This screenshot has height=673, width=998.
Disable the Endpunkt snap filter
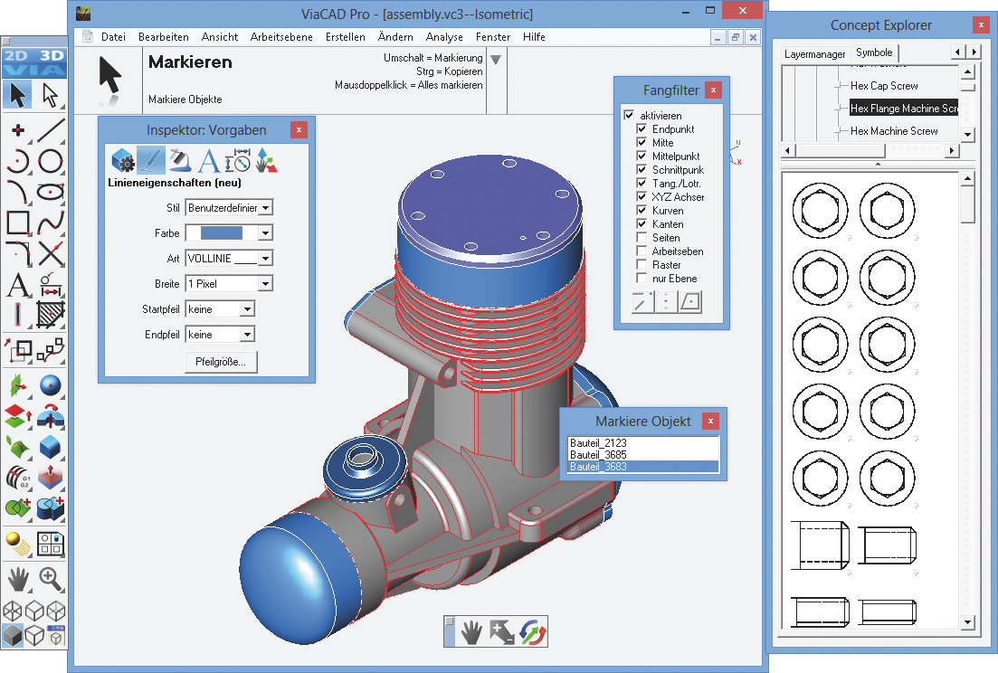[642, 129]
